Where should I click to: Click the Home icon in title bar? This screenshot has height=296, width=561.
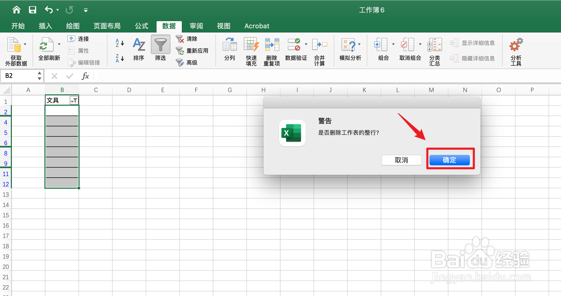pyautogui.click(x=17, y=10)
